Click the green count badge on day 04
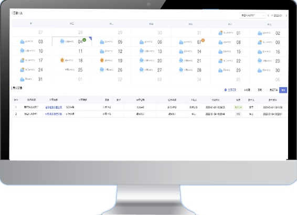297x215 pixels. point(84,40)
